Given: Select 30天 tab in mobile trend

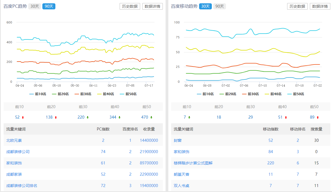Looking at the screenshot, I should [x=205, y=6].
